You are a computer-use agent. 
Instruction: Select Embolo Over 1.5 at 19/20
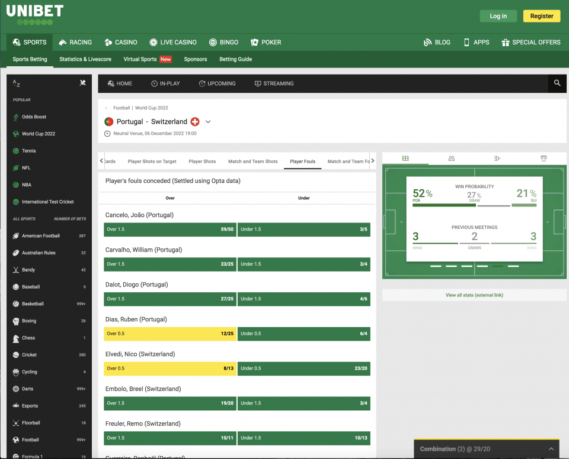click(170, 403)
